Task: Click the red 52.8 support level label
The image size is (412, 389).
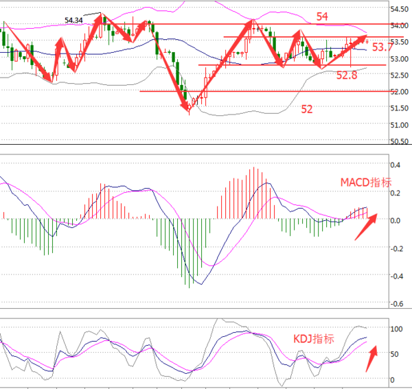Action: 347,75
